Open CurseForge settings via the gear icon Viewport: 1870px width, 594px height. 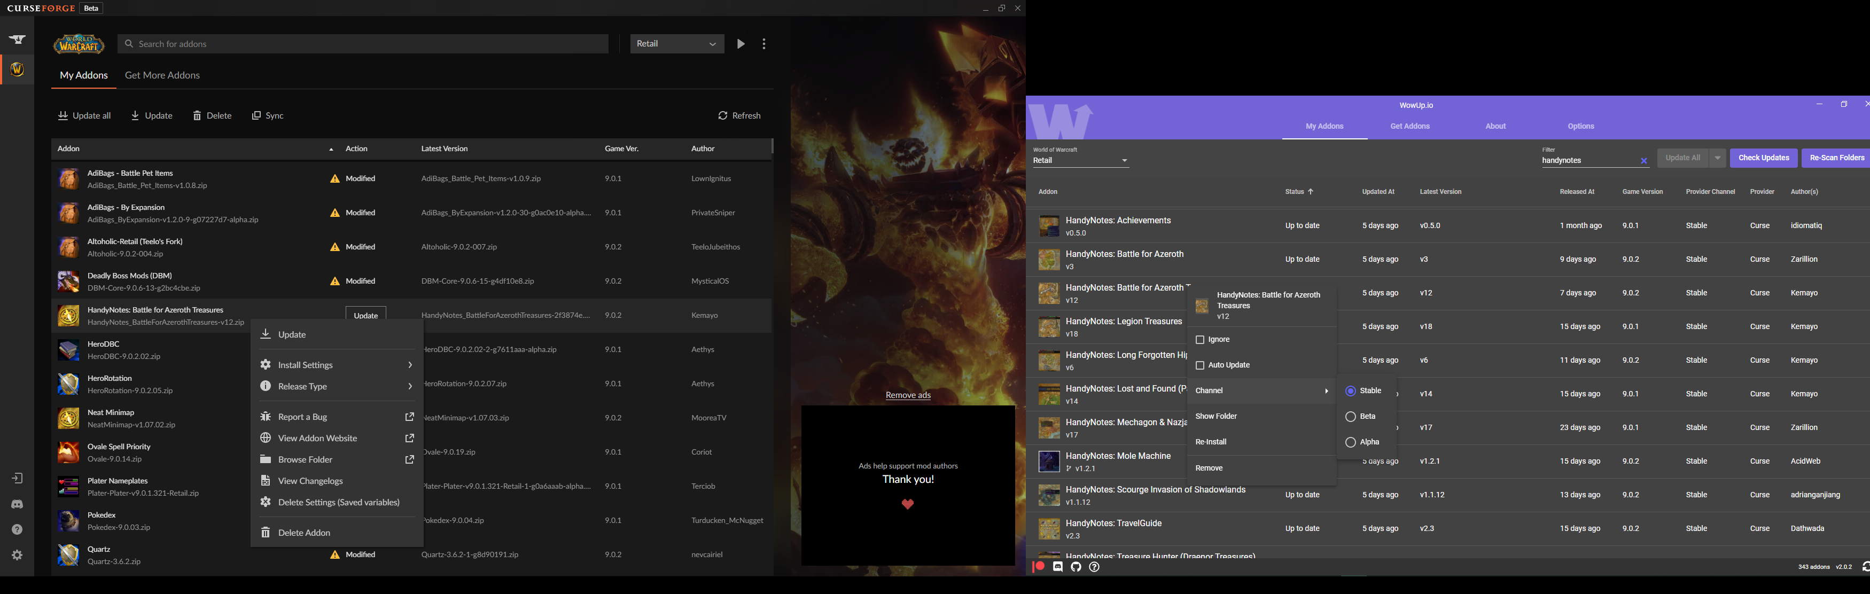[17, 555]
